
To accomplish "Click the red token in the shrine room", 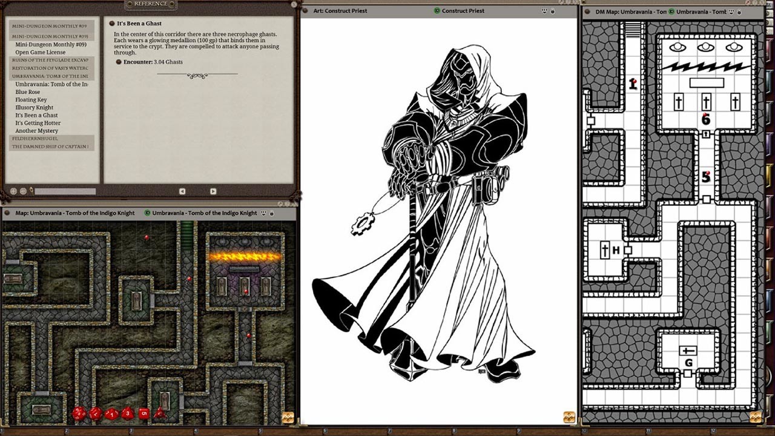I will (246, 291).
